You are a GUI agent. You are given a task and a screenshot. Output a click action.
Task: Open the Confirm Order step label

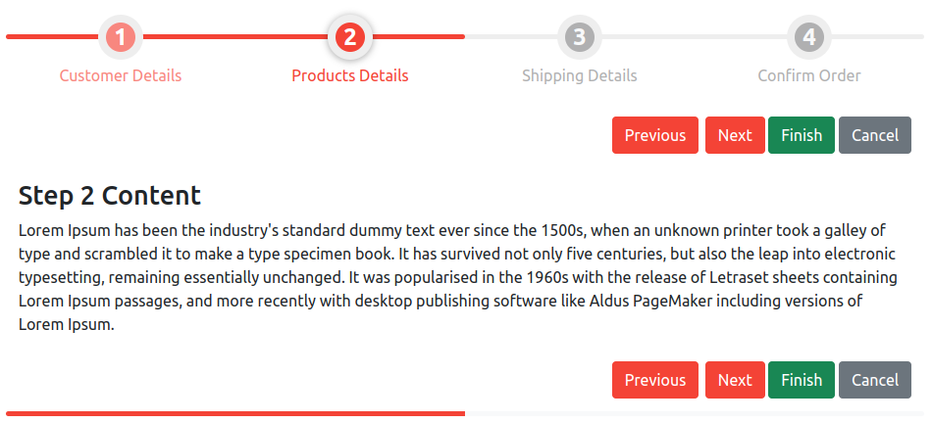coord(809,76)
